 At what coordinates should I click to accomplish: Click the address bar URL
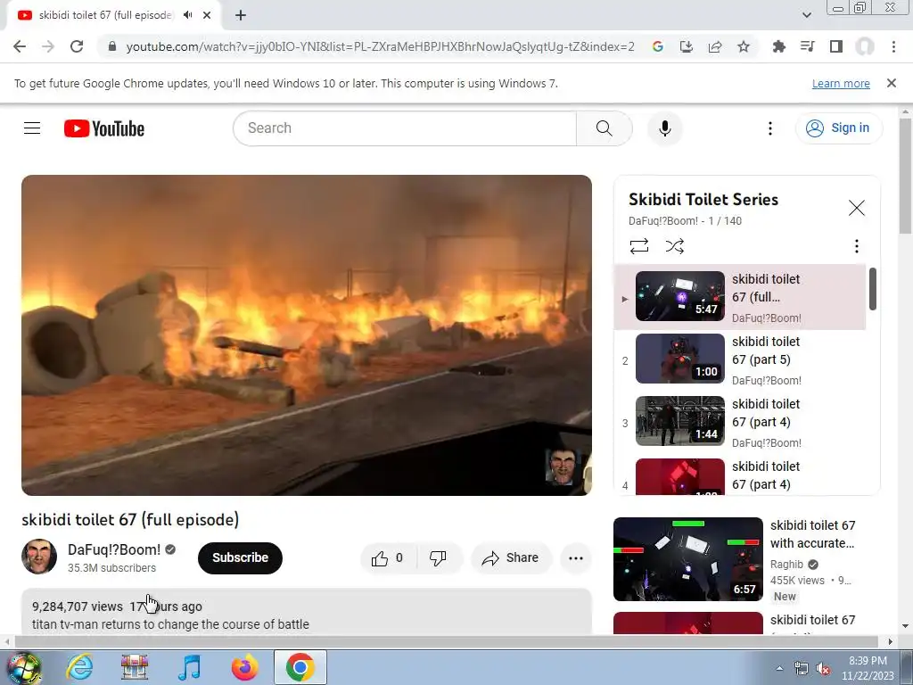380,46
